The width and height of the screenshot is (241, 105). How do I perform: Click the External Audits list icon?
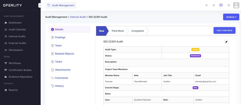click(6, 43)
